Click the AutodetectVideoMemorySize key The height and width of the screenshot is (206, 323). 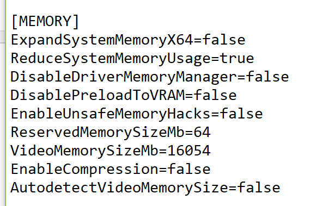119,188
